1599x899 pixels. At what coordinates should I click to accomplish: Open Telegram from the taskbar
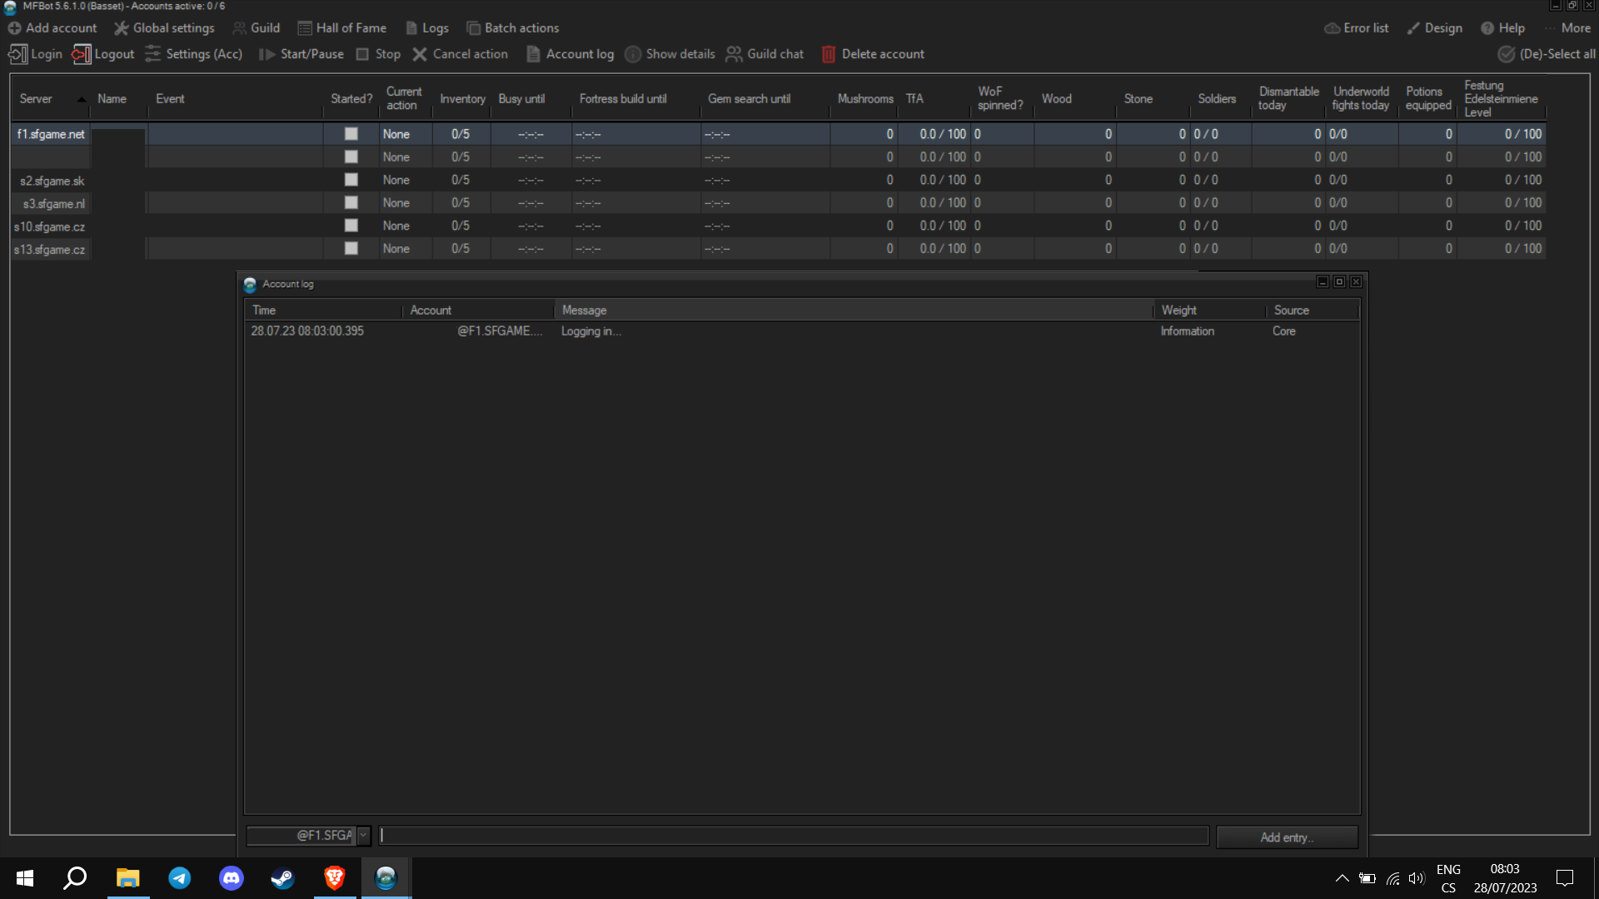[x=180, y=878]
